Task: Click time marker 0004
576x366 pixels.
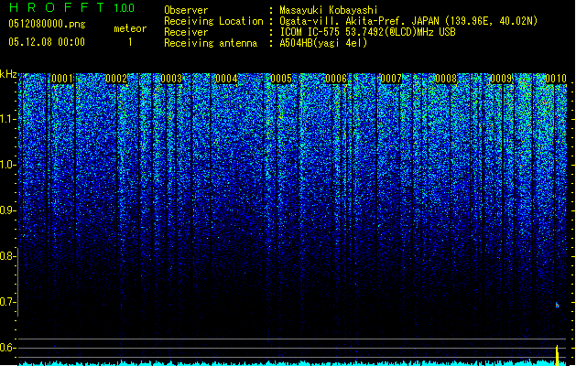Action: [227, 79]
